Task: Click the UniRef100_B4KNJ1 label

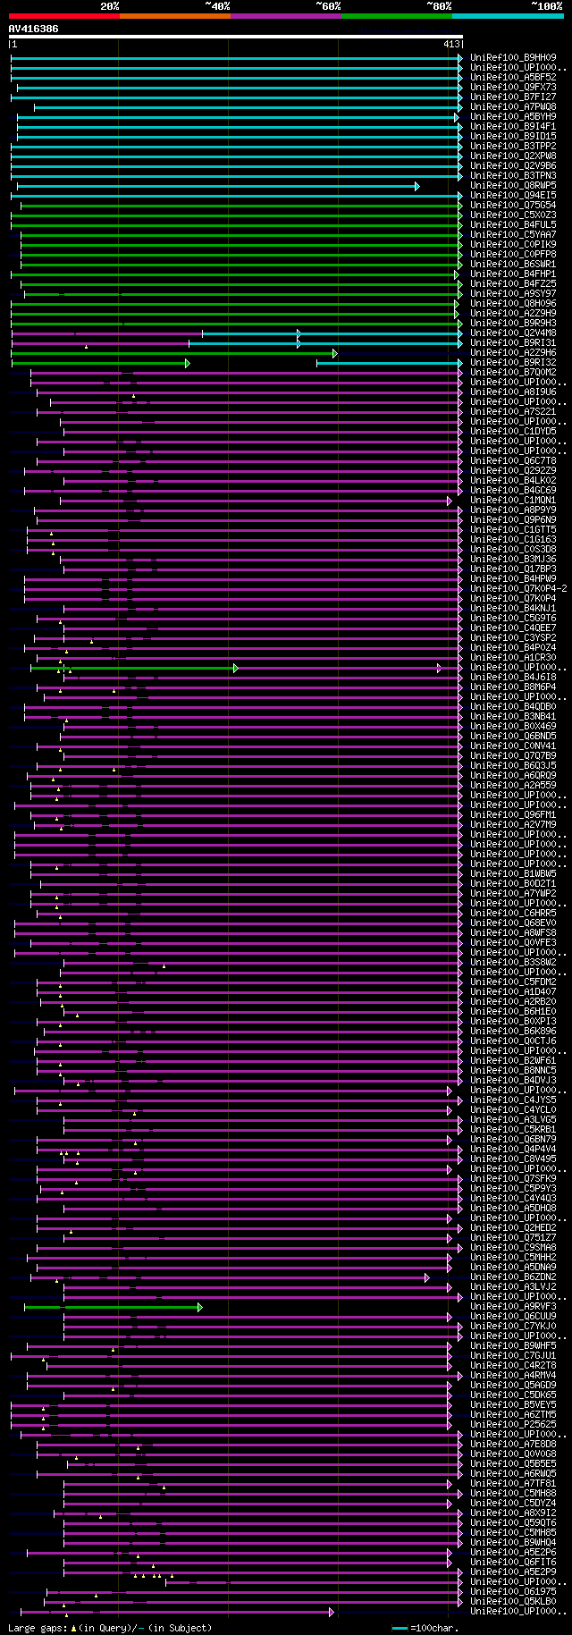Action: tap(513, 609)
